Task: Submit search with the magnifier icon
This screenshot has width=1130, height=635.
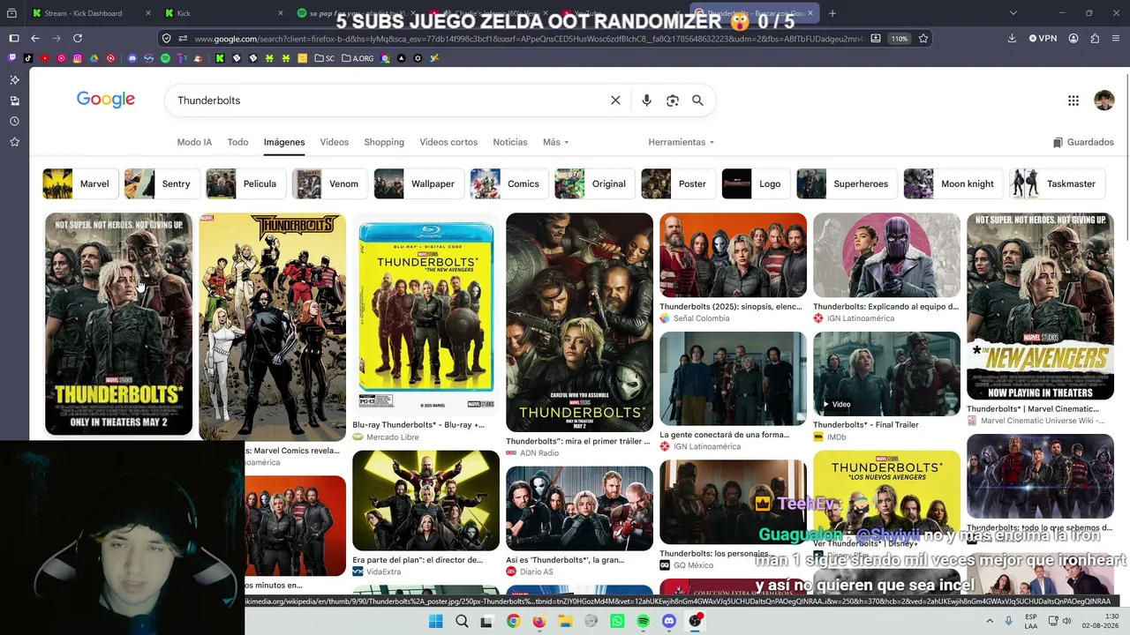Action: tap(697, 101)
